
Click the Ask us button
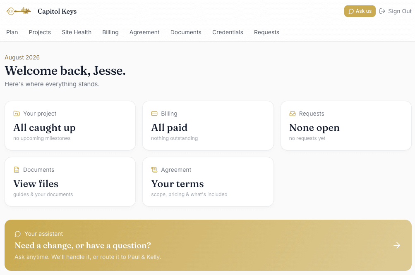(360, 11)
